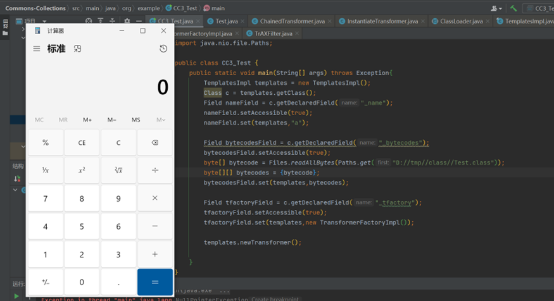The height and width of the screenshot is (301, 554).
Task: Toggle calculator keep-on-top mode icon
Action: pyautogui.click(x=77, y=49)
